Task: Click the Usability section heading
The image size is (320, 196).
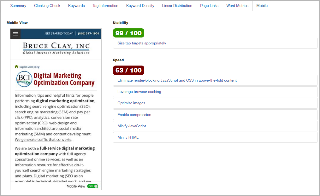Action: click(x=121, y=23)
